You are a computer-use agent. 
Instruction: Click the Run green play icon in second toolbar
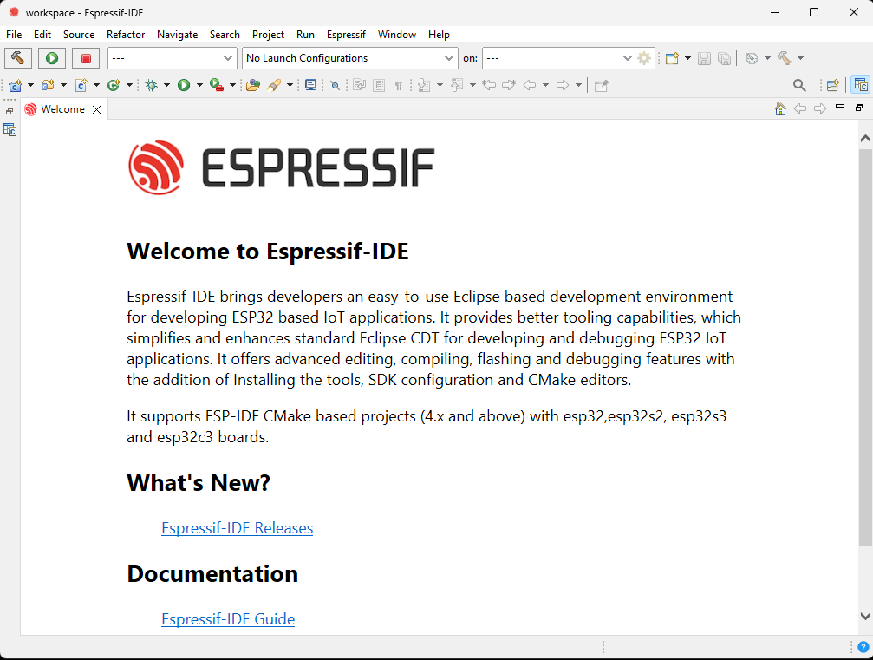pyautogui.click(x=184, y=85)
